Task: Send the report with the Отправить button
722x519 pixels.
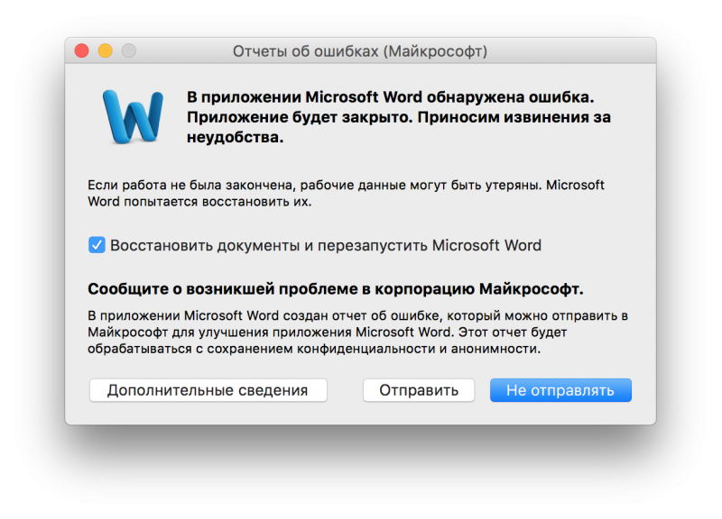Action: coord(419,390)
